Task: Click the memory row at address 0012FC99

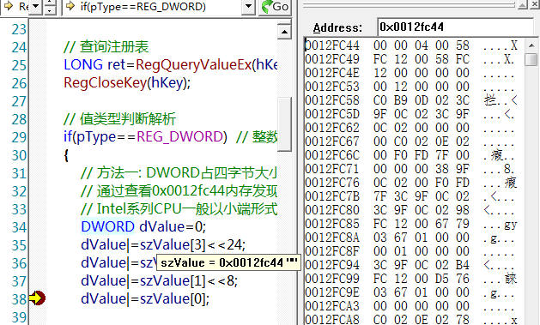Action: [x=411, y=279]
